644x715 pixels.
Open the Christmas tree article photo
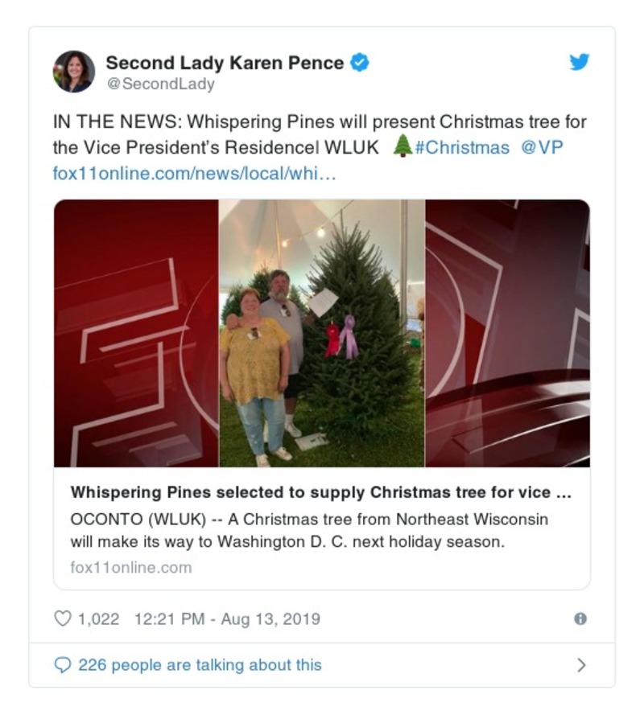[x=322, y=333]
